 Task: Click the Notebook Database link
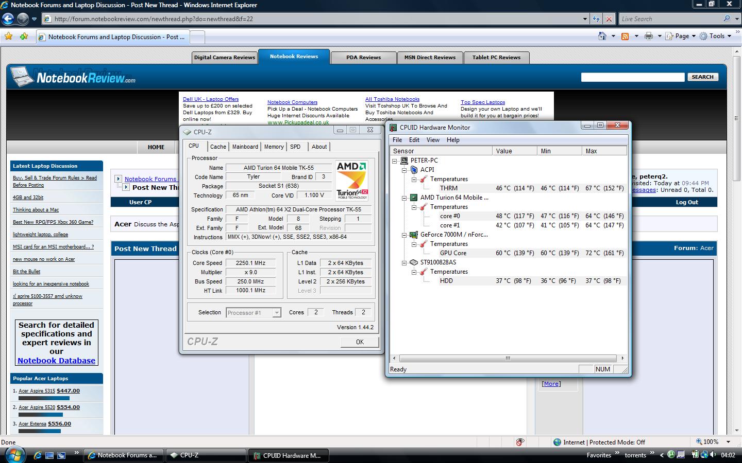(x=56, y=361)
